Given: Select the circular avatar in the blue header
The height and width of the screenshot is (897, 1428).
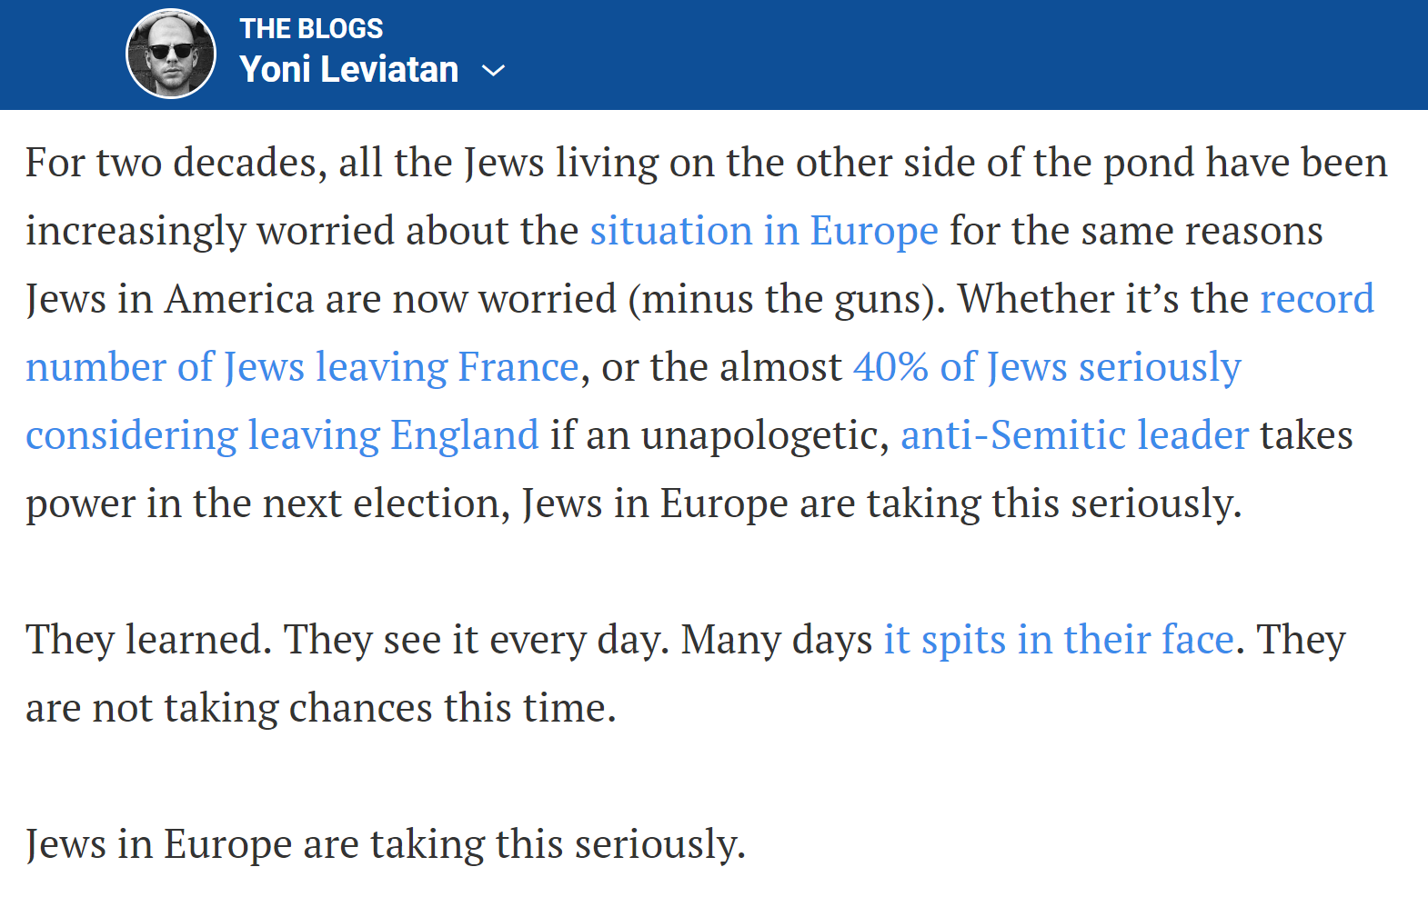Looking at the screenshot, I should click(171, 53).
